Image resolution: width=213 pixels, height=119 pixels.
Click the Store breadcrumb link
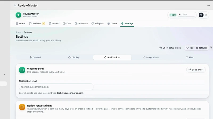click(x=18, y=32)
